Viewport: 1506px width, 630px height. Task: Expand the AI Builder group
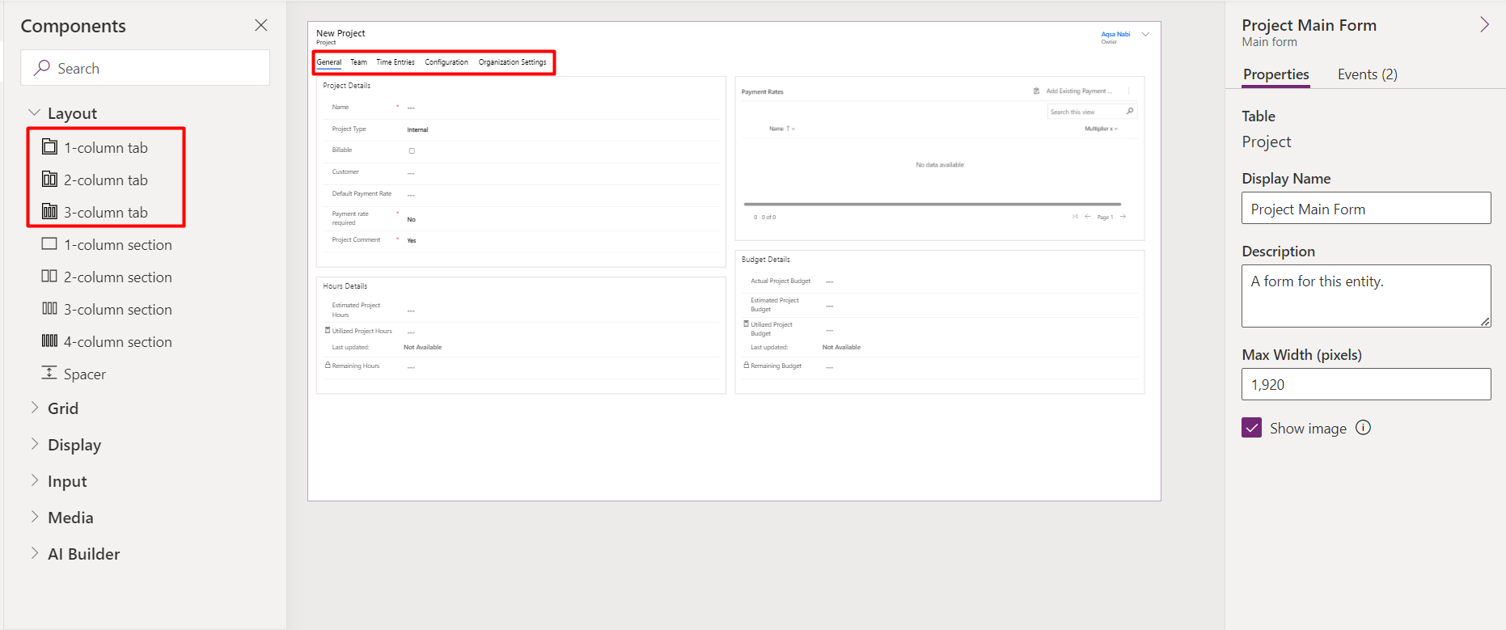[x=35, y=553]
